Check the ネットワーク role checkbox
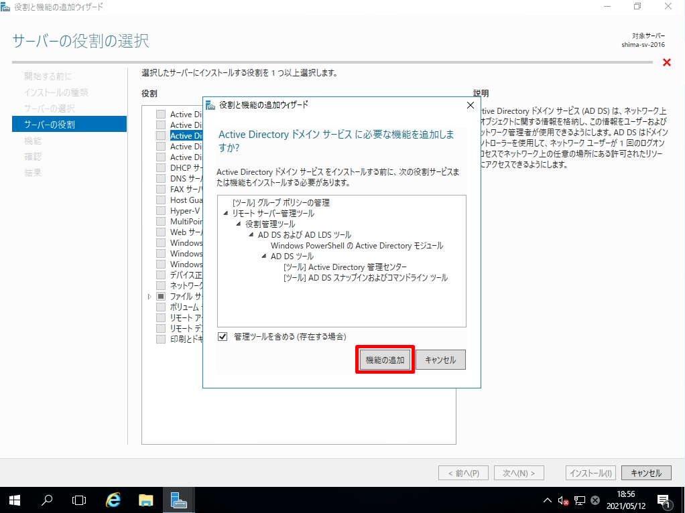 pyautogui.click(x=162, y=285)
